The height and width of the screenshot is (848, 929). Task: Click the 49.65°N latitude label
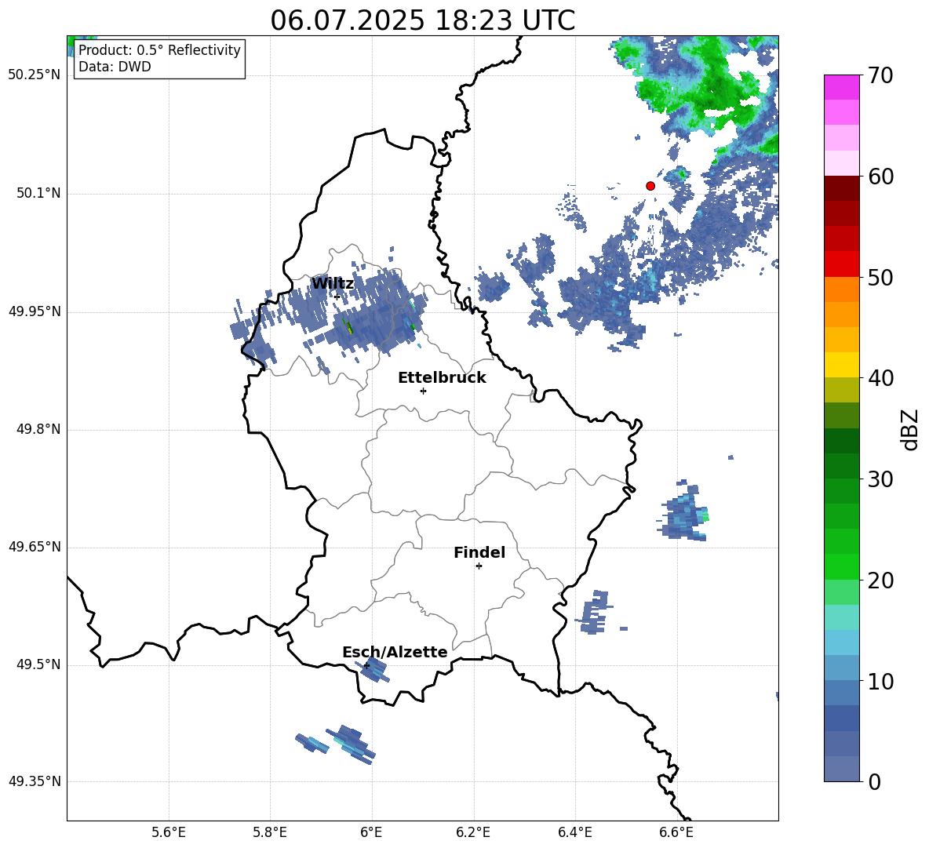point(35,547)
